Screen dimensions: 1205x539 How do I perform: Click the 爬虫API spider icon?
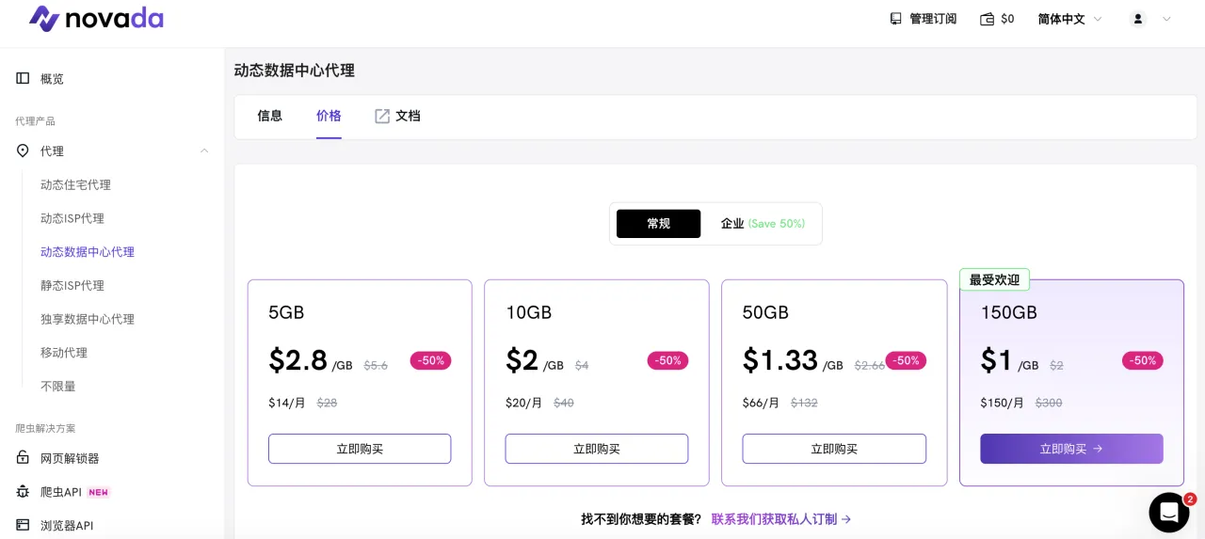pos(23,492)
